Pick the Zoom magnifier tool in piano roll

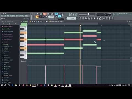[45, 21]
